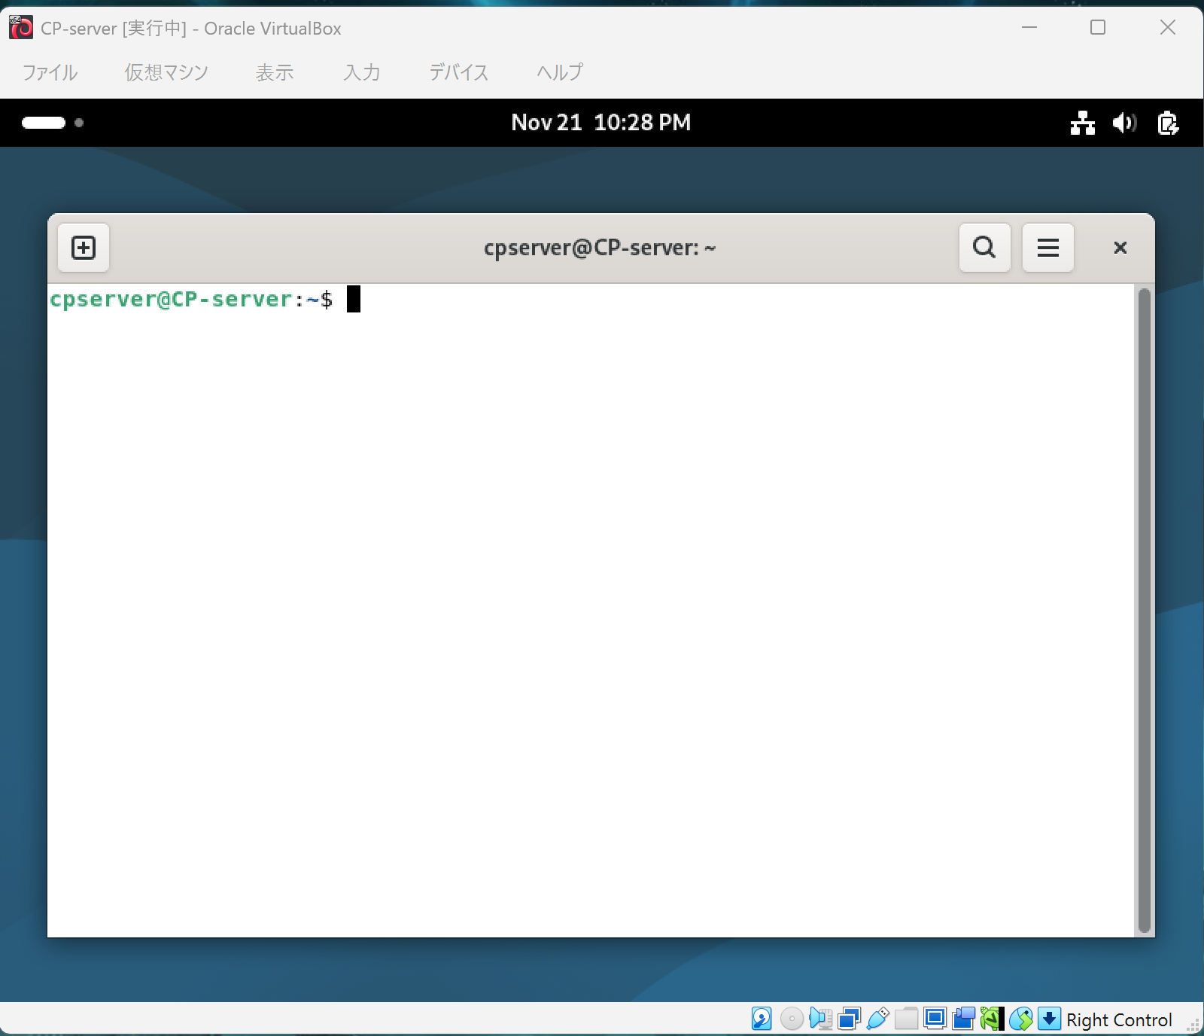The image size is (1204, 1036).
Task: Click the network adapters indicator
Action: pos(849,1019)
